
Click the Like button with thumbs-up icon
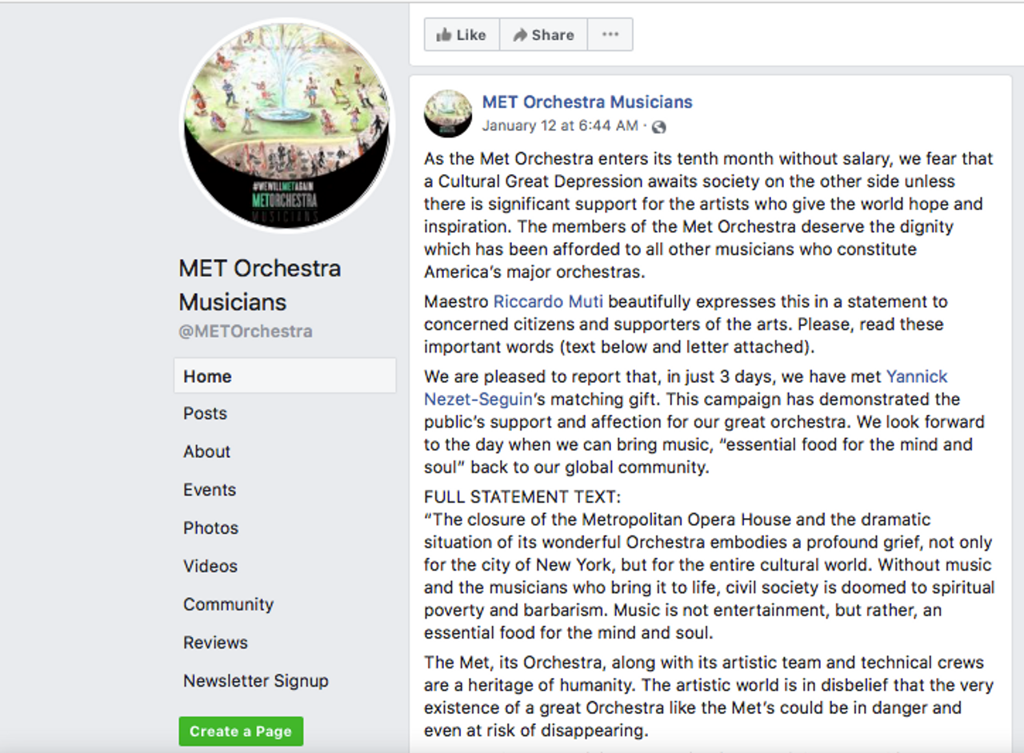462,35
